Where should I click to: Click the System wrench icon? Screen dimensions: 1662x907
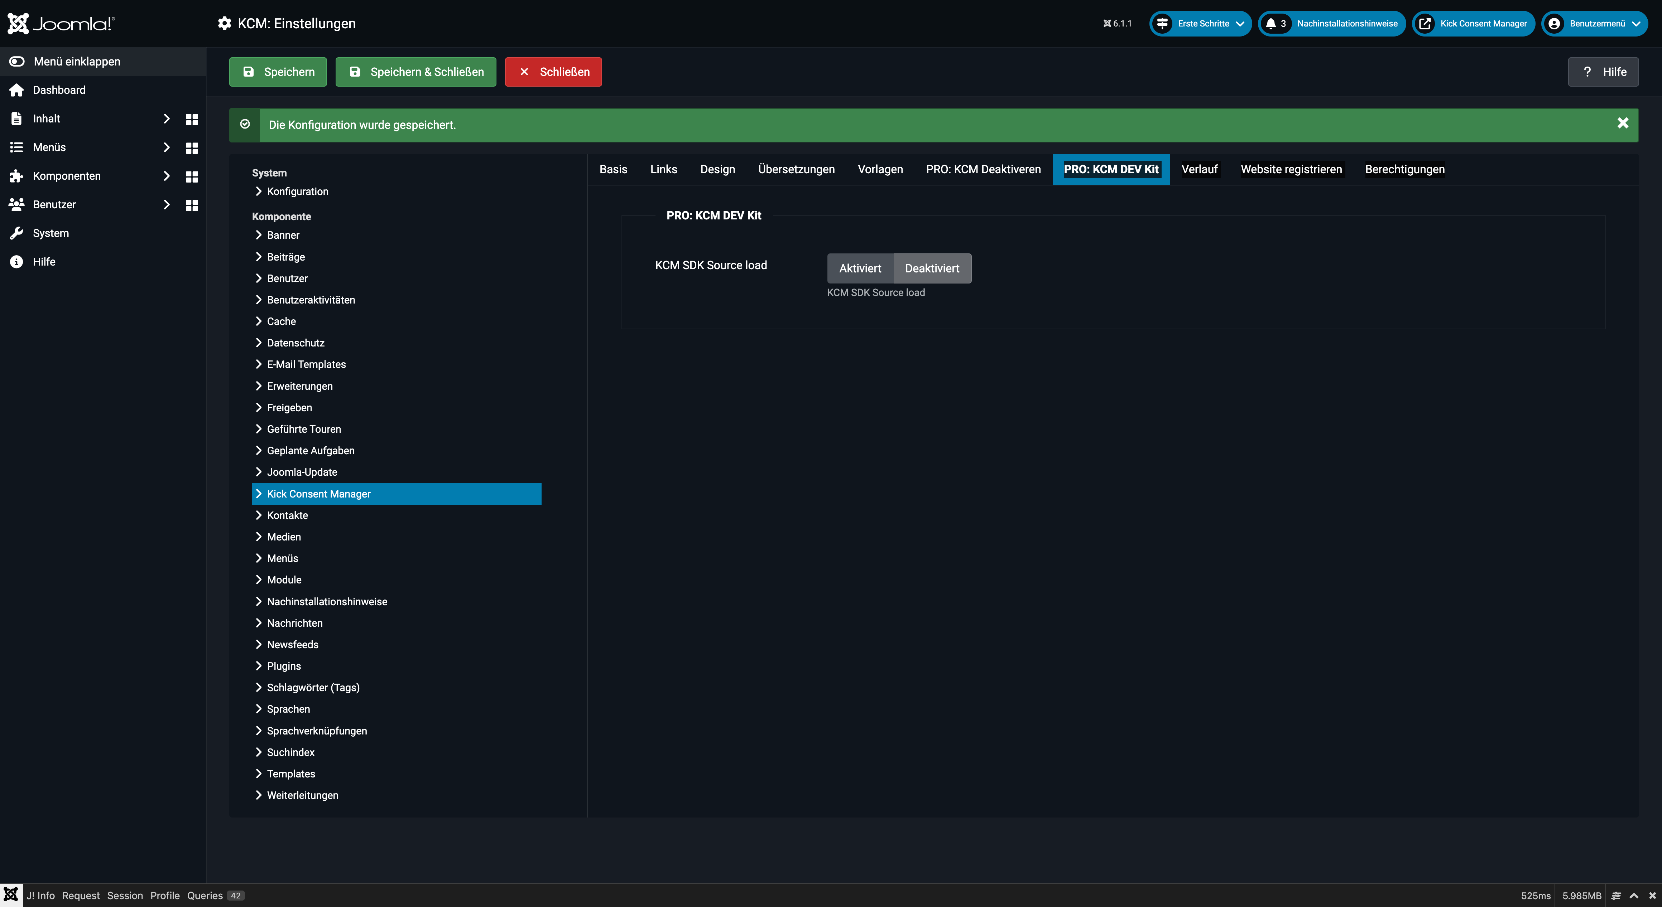click(x=17, y=233)
